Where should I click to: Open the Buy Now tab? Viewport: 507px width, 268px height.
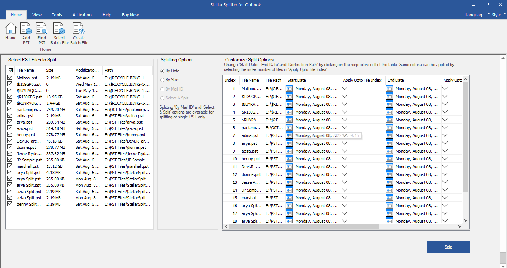coord(130,15)
